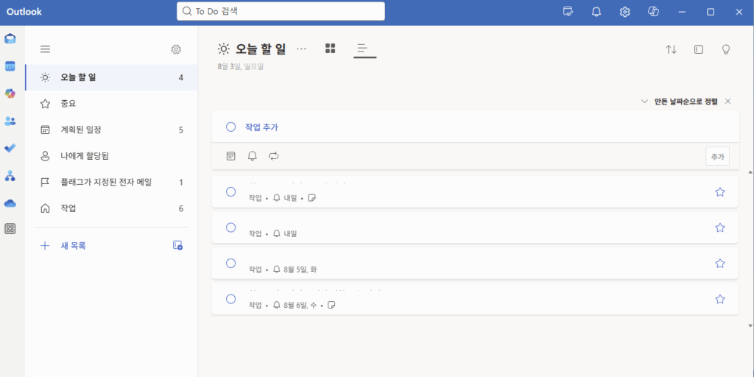This screenshot has height=377, width=754.
Task: Click the 8월 3일, 일요일 date text
Action: [241, 67]
